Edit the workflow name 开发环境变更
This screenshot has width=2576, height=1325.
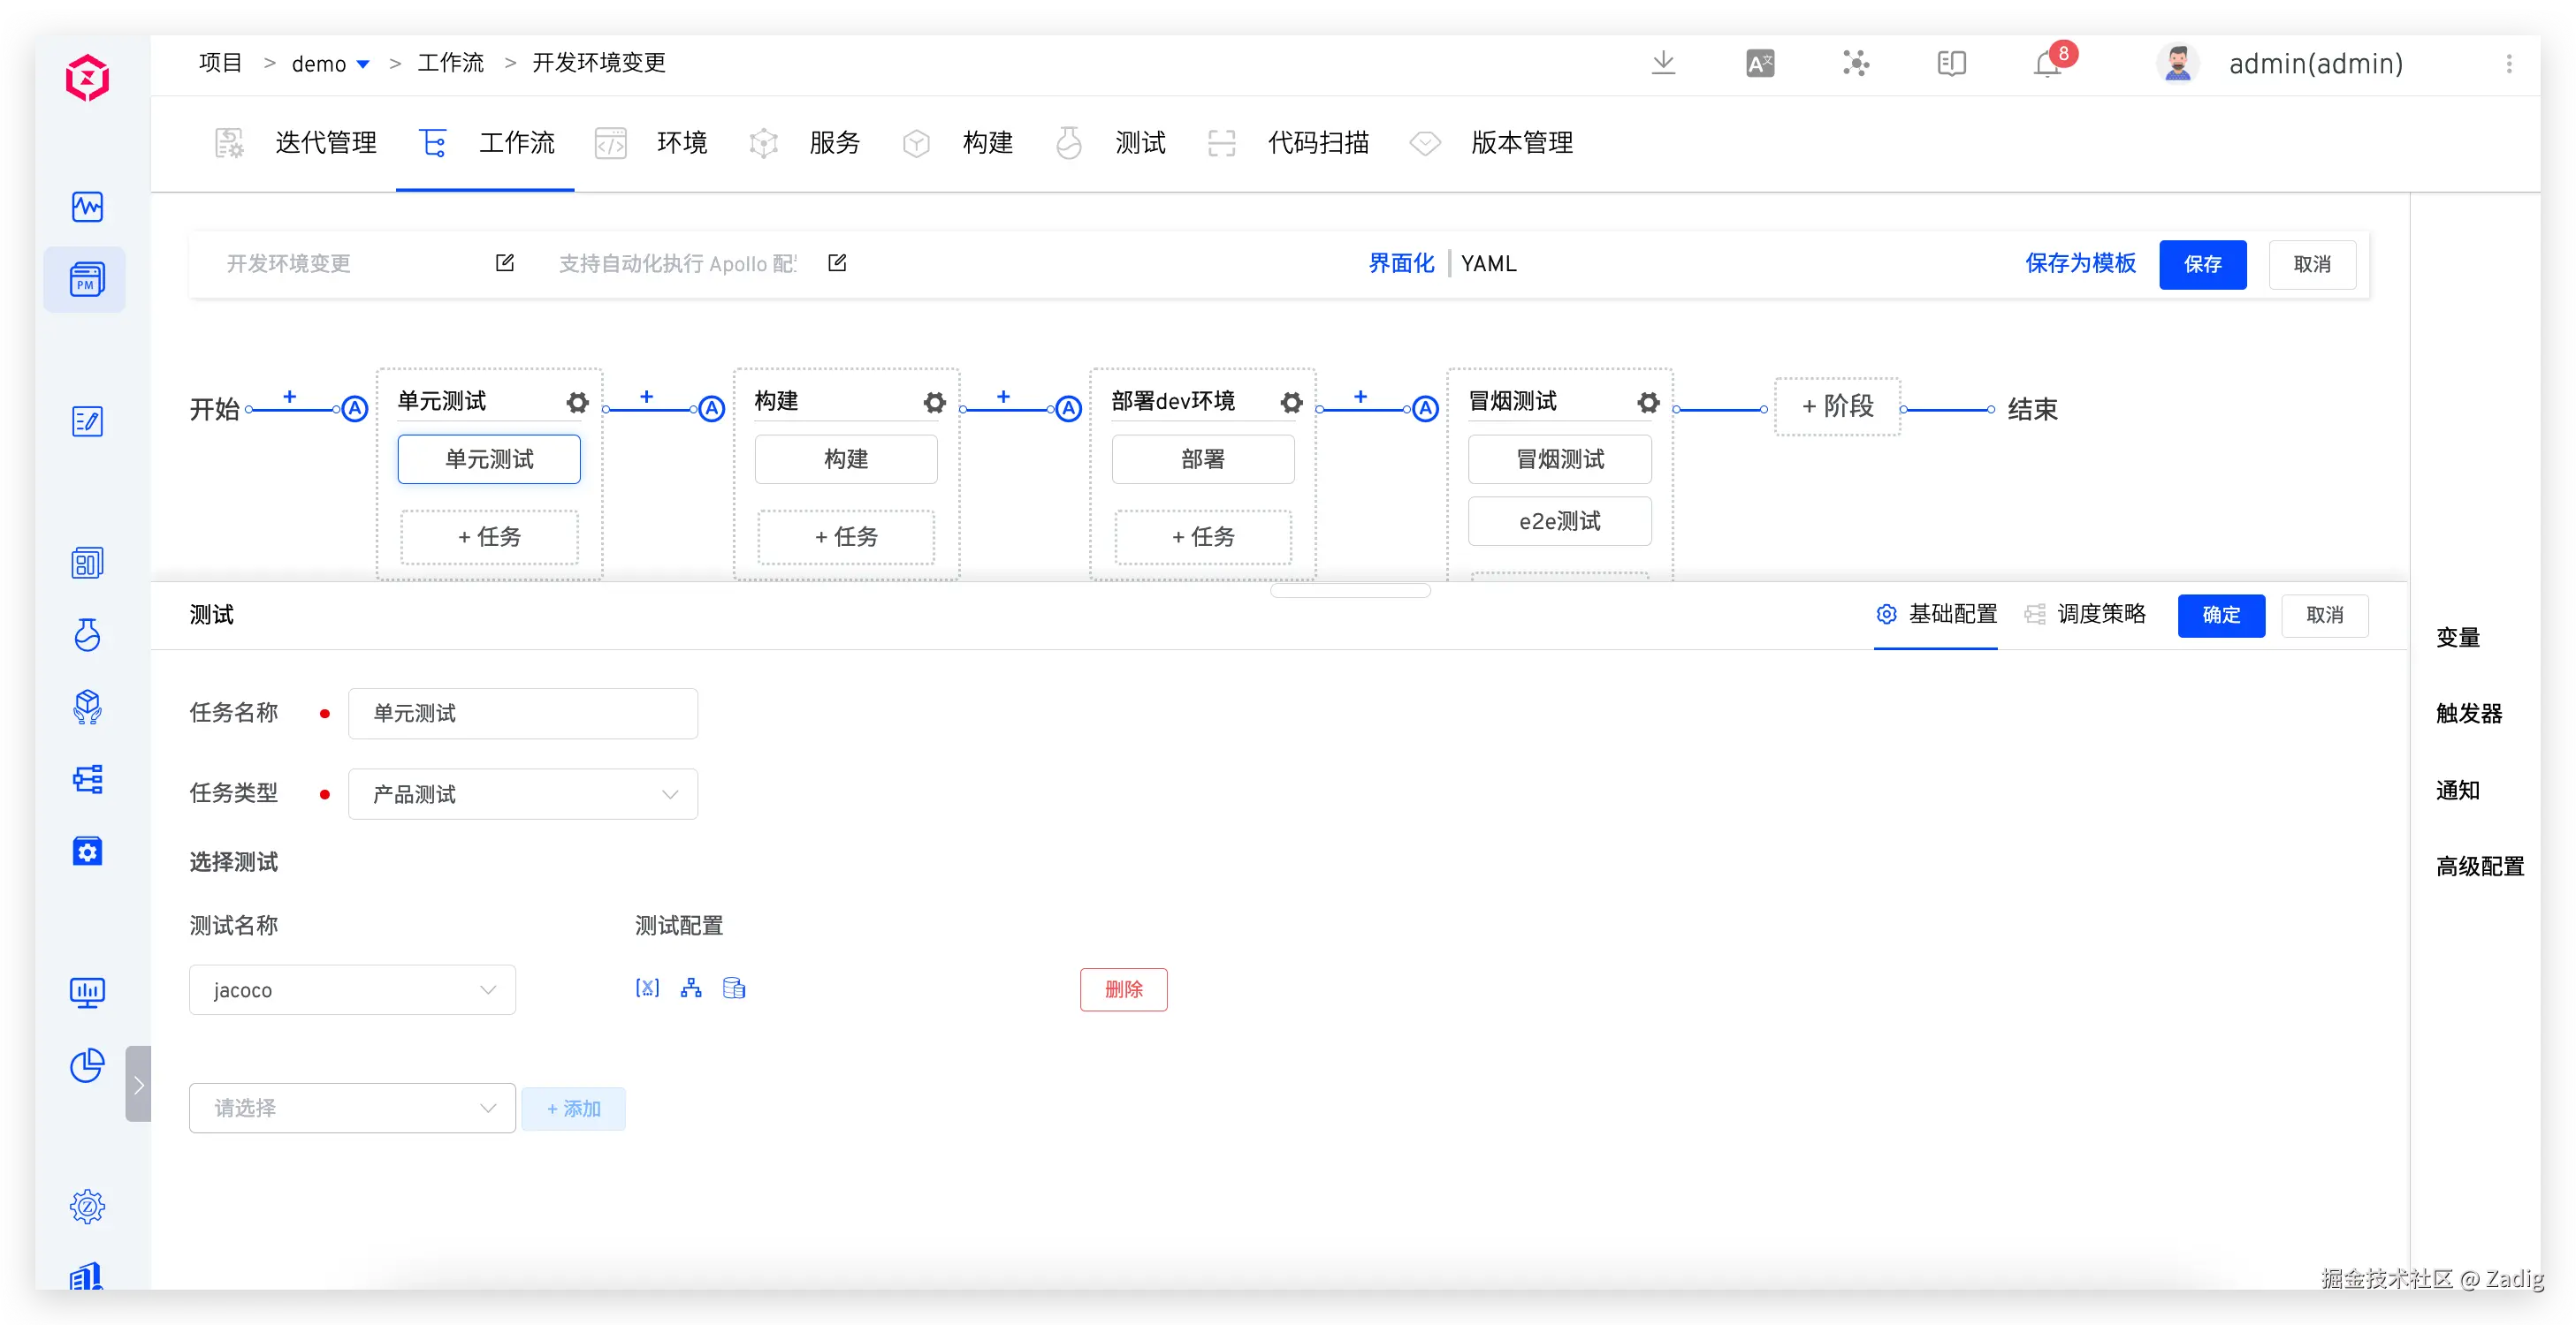click(x=505, y=263)
